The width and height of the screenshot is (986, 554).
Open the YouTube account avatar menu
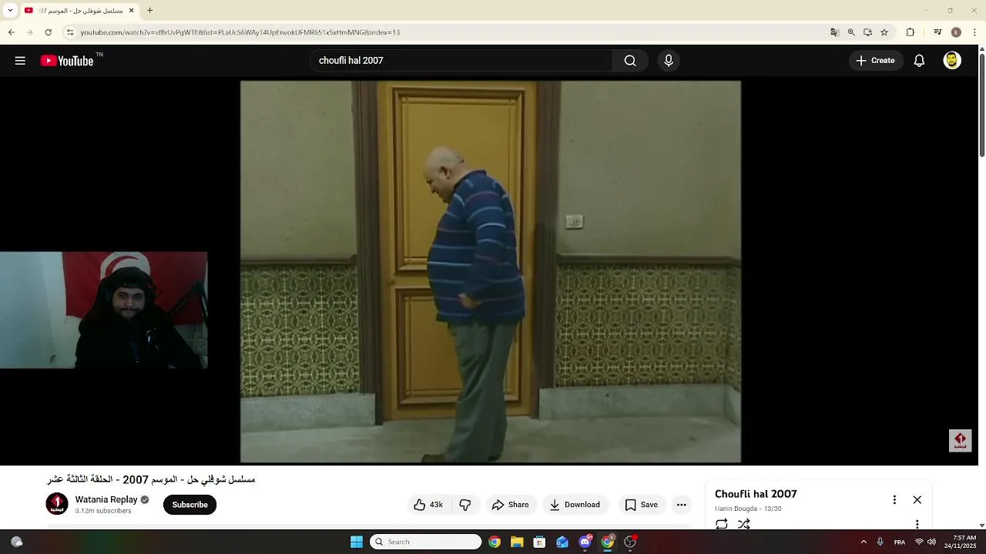pyautogui.click(x=952, y=61)
